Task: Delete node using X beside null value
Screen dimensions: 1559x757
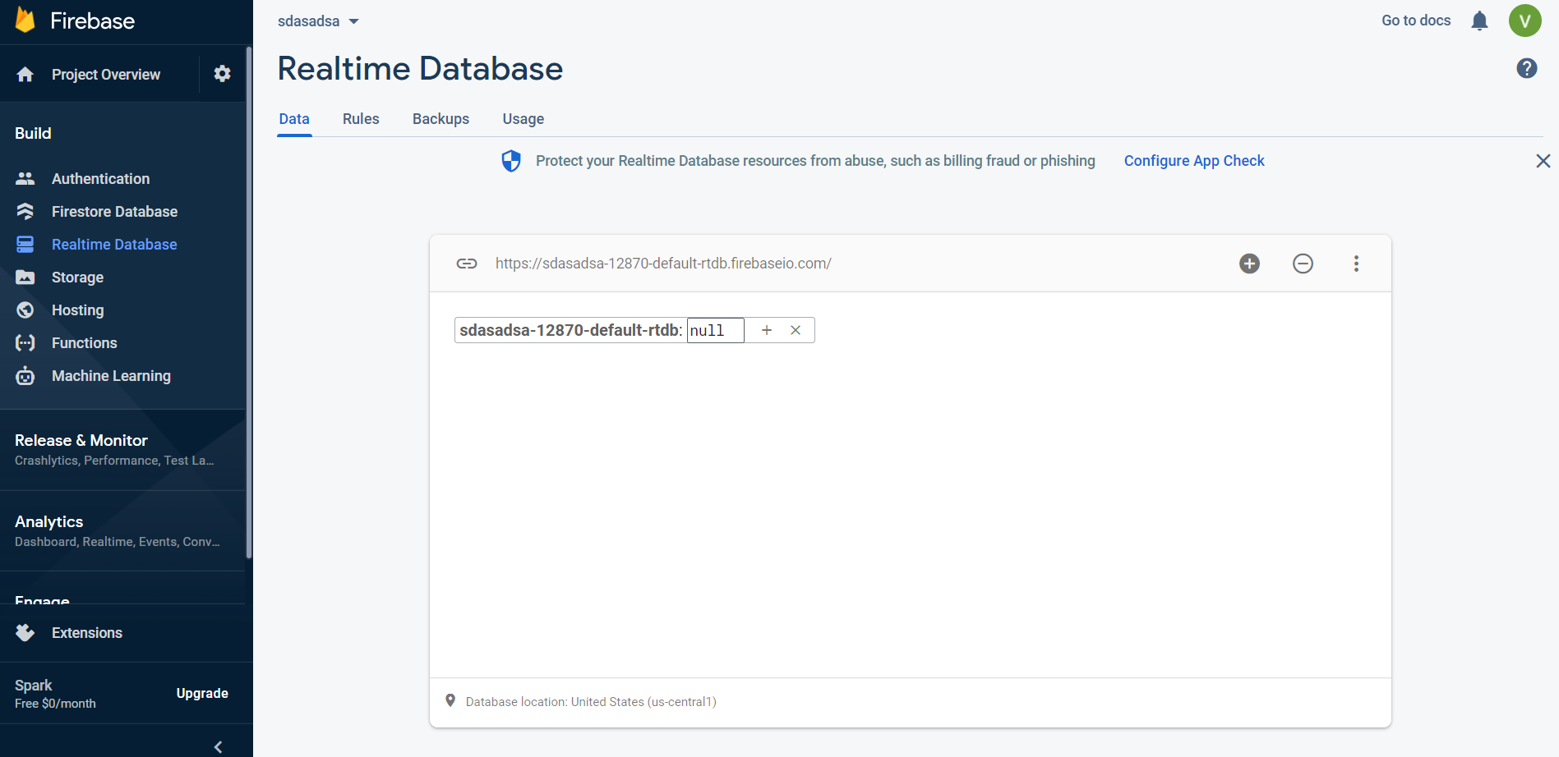Action: [796, 330]
